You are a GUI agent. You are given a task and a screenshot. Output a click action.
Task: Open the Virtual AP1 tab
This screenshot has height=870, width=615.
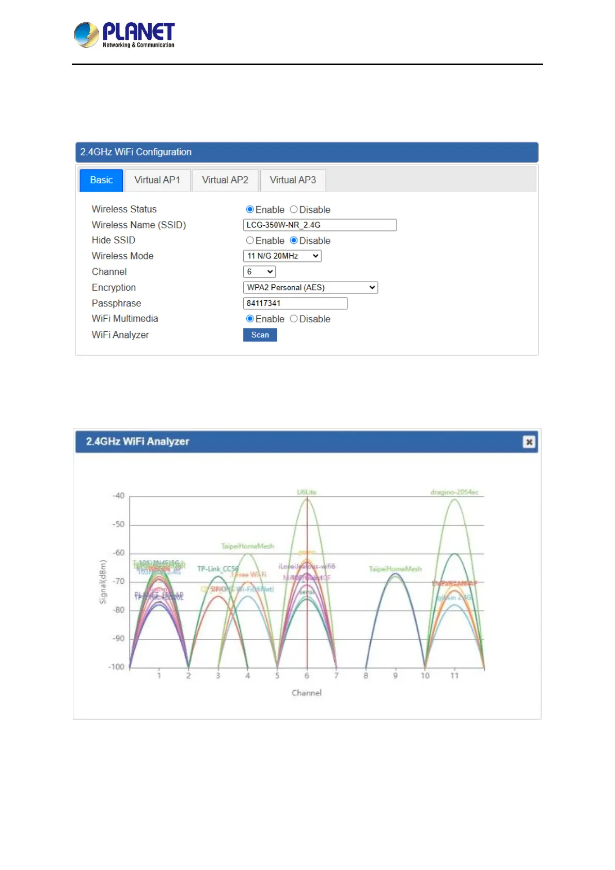click(157, 180)
